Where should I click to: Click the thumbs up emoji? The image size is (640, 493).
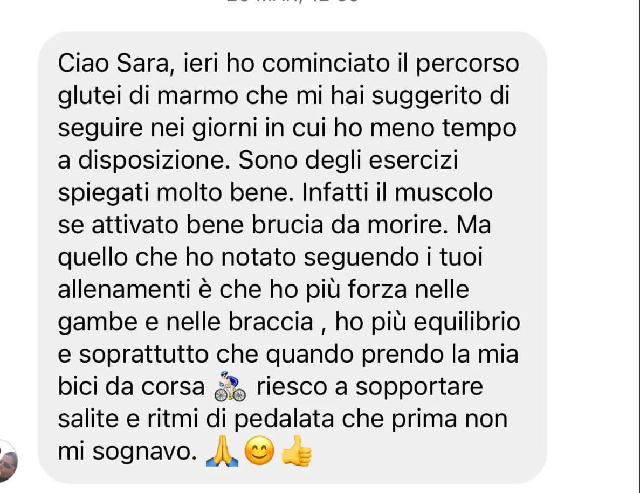[297, 451]
